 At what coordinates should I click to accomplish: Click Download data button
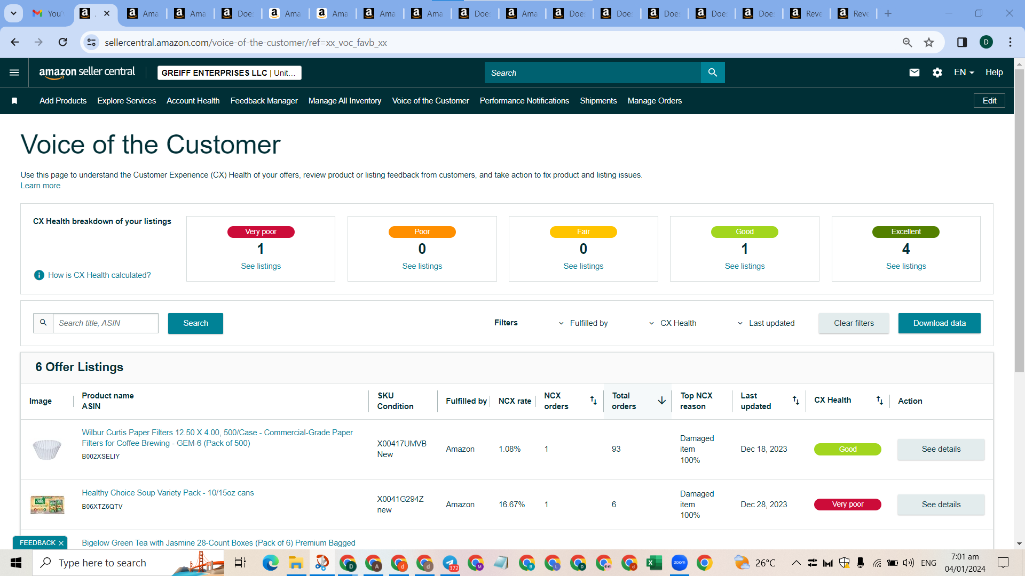tap(939, 323)
